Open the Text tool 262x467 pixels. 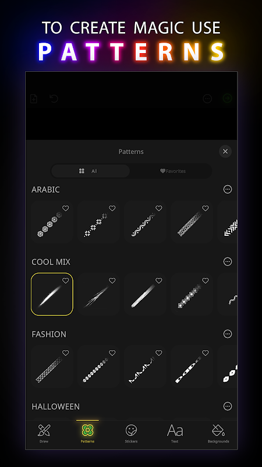175,430
